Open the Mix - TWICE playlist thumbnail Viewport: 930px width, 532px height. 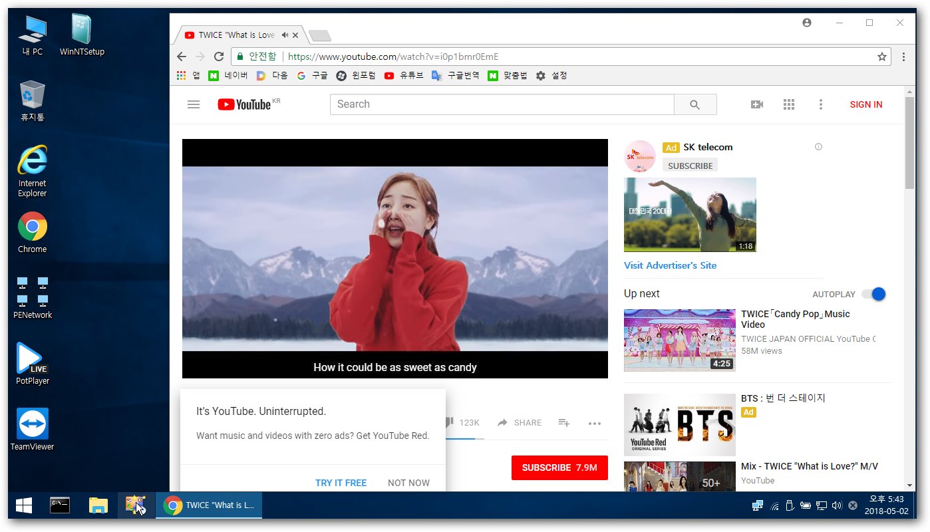pos(679,477)
